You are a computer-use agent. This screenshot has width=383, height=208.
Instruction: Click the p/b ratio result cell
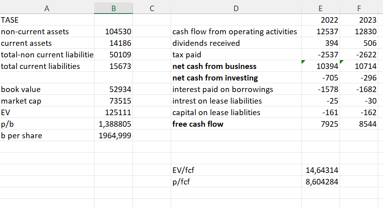(114, 124)
